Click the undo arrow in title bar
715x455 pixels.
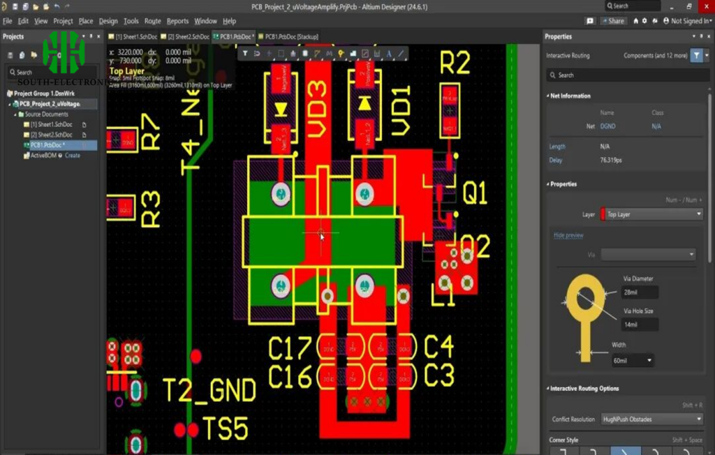57,6
